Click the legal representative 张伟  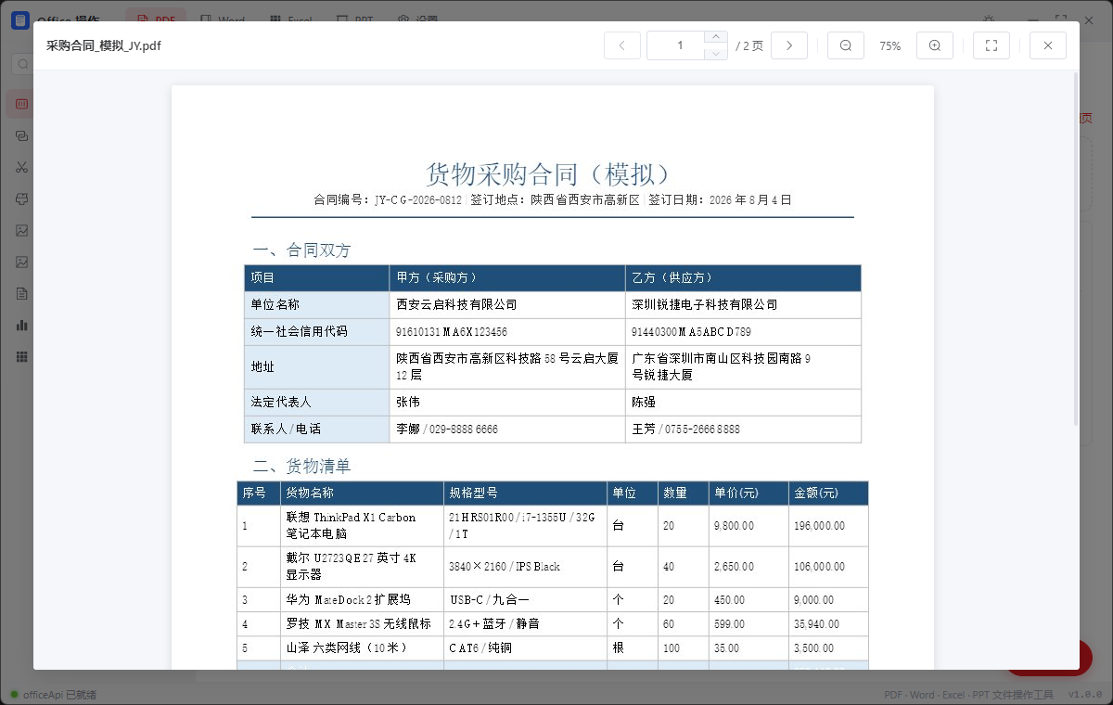(408, 403)
